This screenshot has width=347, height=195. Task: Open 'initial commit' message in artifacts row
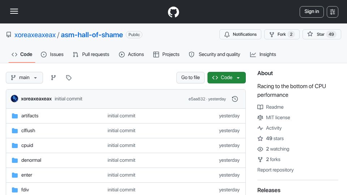(x=121, y=116)
